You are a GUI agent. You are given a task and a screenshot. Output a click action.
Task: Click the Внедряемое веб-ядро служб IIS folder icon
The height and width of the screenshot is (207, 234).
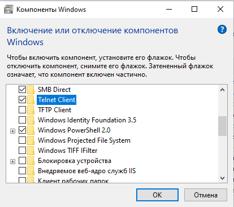click(31, 171)
